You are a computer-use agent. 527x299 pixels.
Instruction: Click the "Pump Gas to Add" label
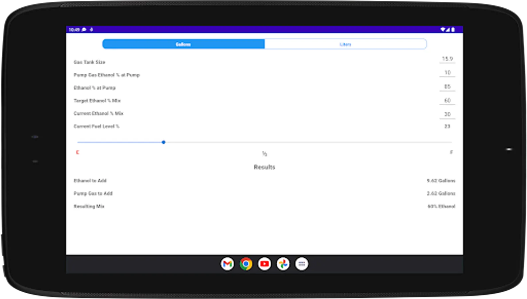click(x=93, y=194)
